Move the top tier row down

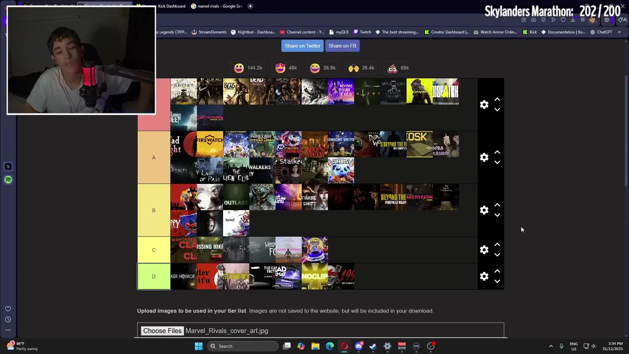(x=497, y=110)
